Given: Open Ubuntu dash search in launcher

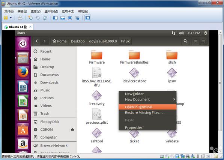Looking at the screenshot, I should point(23,43).
